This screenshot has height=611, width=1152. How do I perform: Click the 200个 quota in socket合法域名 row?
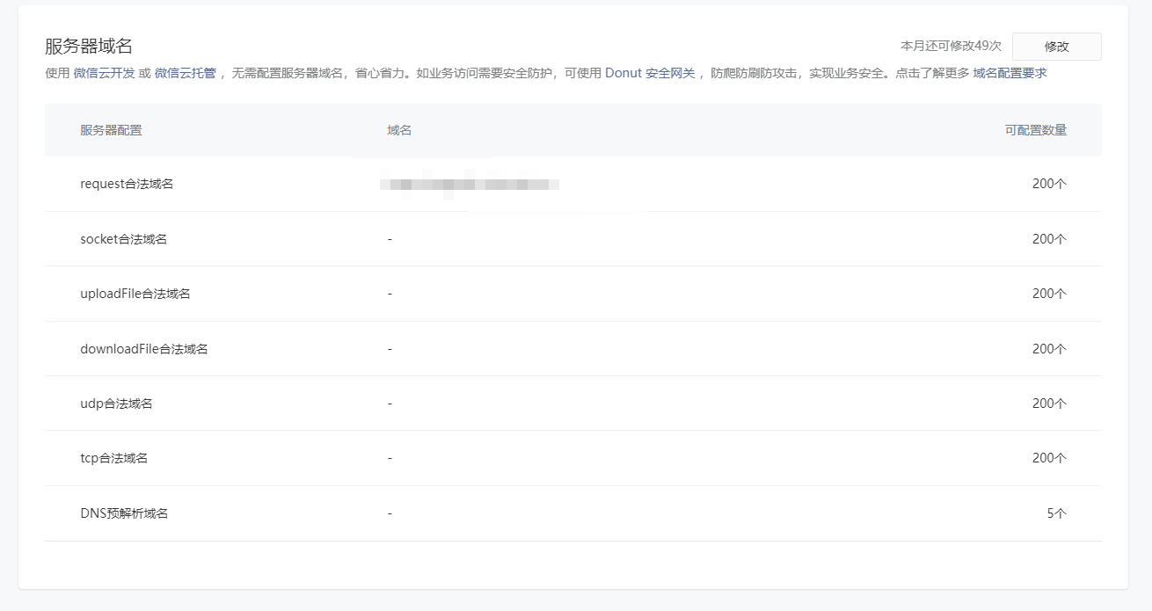click(1049, 239)
